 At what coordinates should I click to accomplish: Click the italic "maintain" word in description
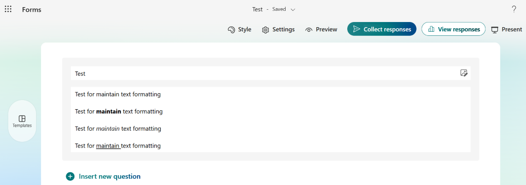pyautogui.click(x=108, y=129)
